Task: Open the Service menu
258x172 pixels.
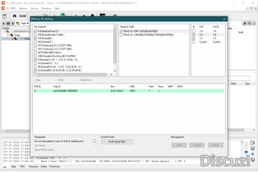Action: (x=34, y=8)
